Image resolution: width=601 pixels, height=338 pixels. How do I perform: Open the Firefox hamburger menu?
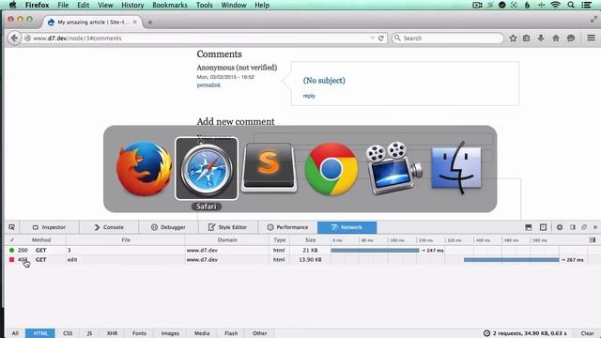591,38
